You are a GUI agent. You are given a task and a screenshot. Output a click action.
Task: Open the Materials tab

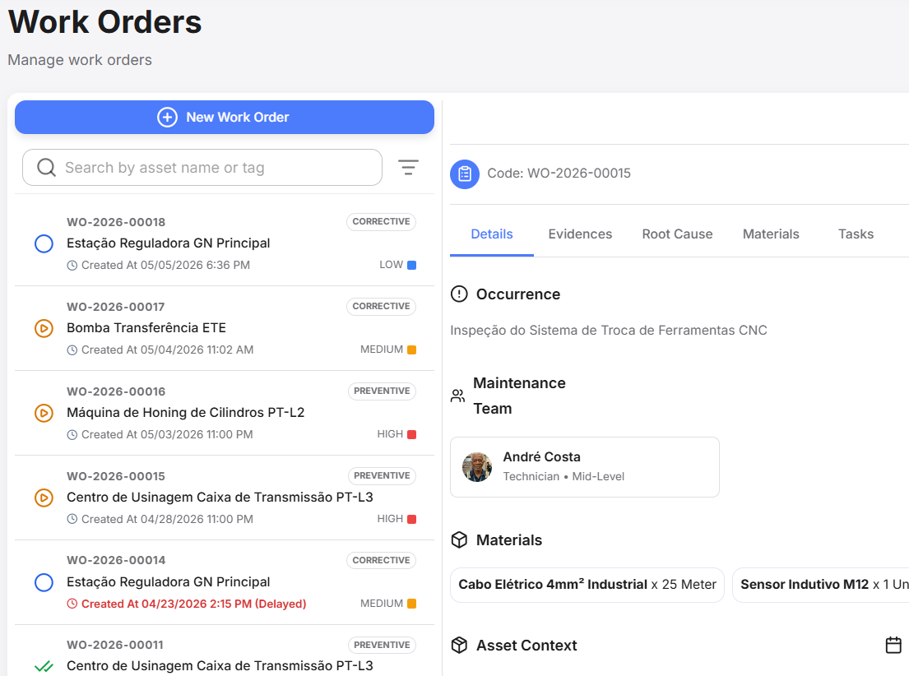tap(771, 234)
